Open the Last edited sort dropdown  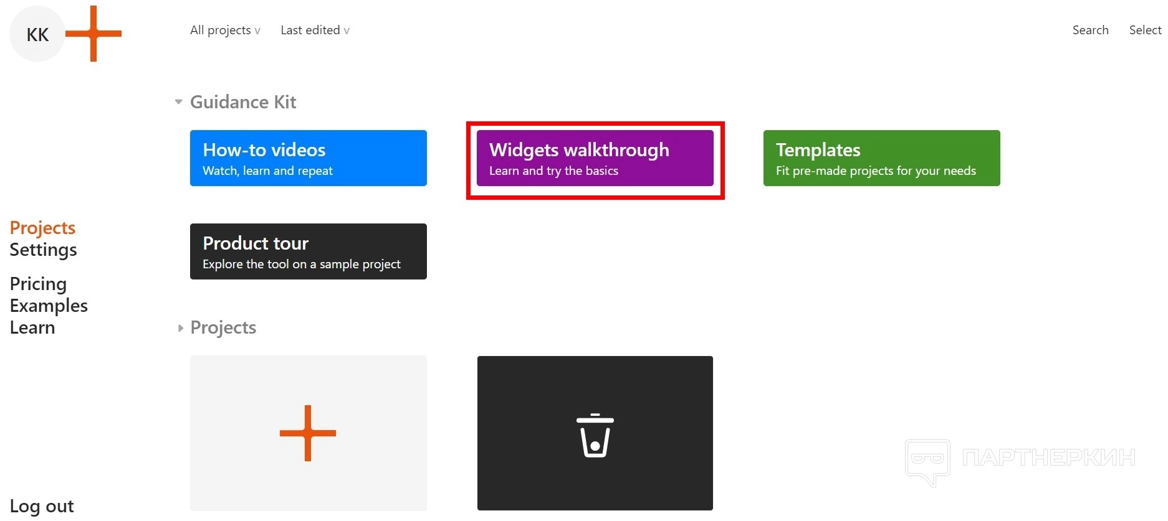(315, 30)
